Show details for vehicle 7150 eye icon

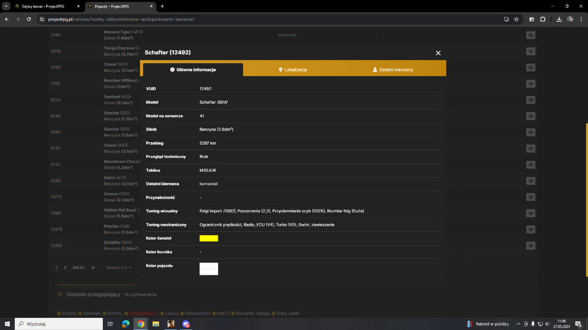click(x=530, y=83)
